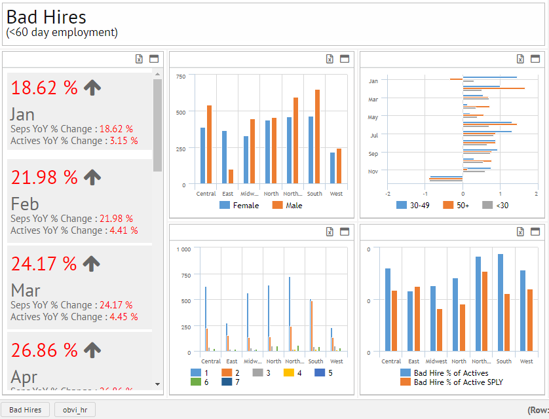The height and width of the screenshot is (419, 549).
Task: Click the 30-49 legend color swatch
Action: (402, 206)
